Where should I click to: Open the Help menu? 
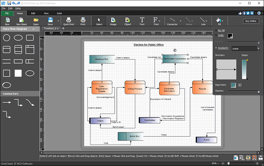coord(18,8)
